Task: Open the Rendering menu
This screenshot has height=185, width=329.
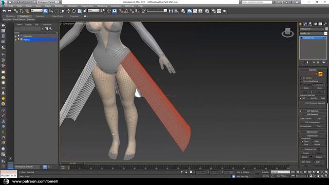Action: click(102, 6)
